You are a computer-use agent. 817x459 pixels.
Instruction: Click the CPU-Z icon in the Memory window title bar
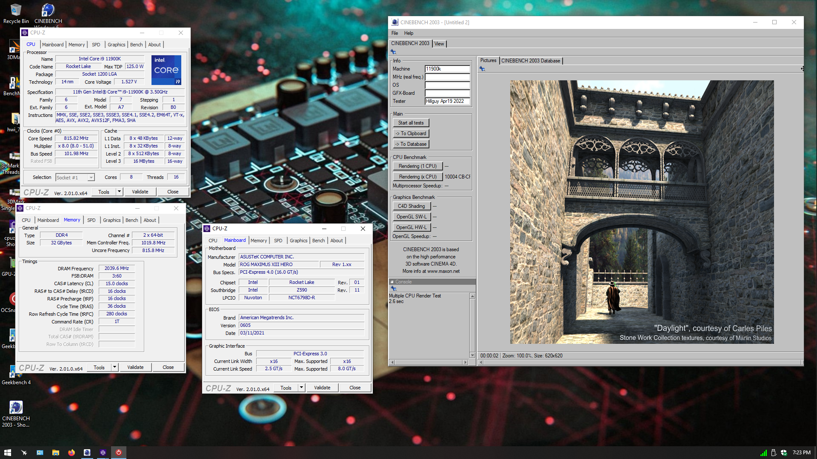point(20,208)
